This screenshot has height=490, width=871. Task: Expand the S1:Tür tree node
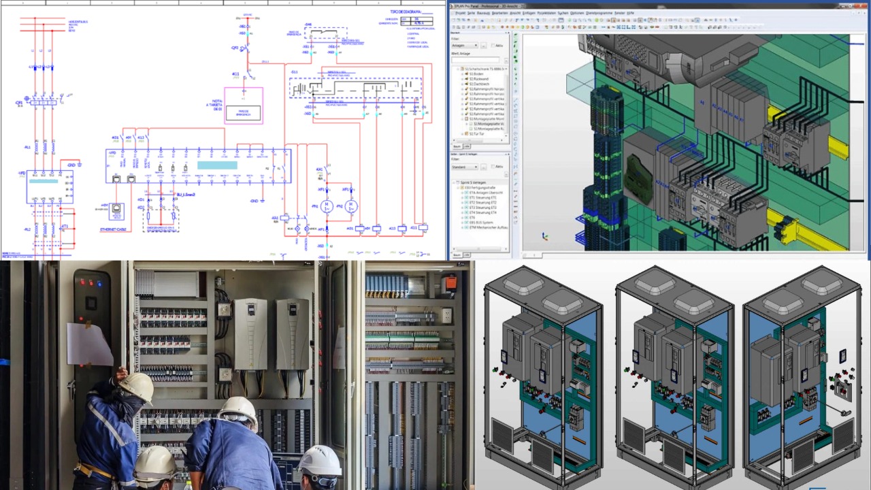point(463,134)
